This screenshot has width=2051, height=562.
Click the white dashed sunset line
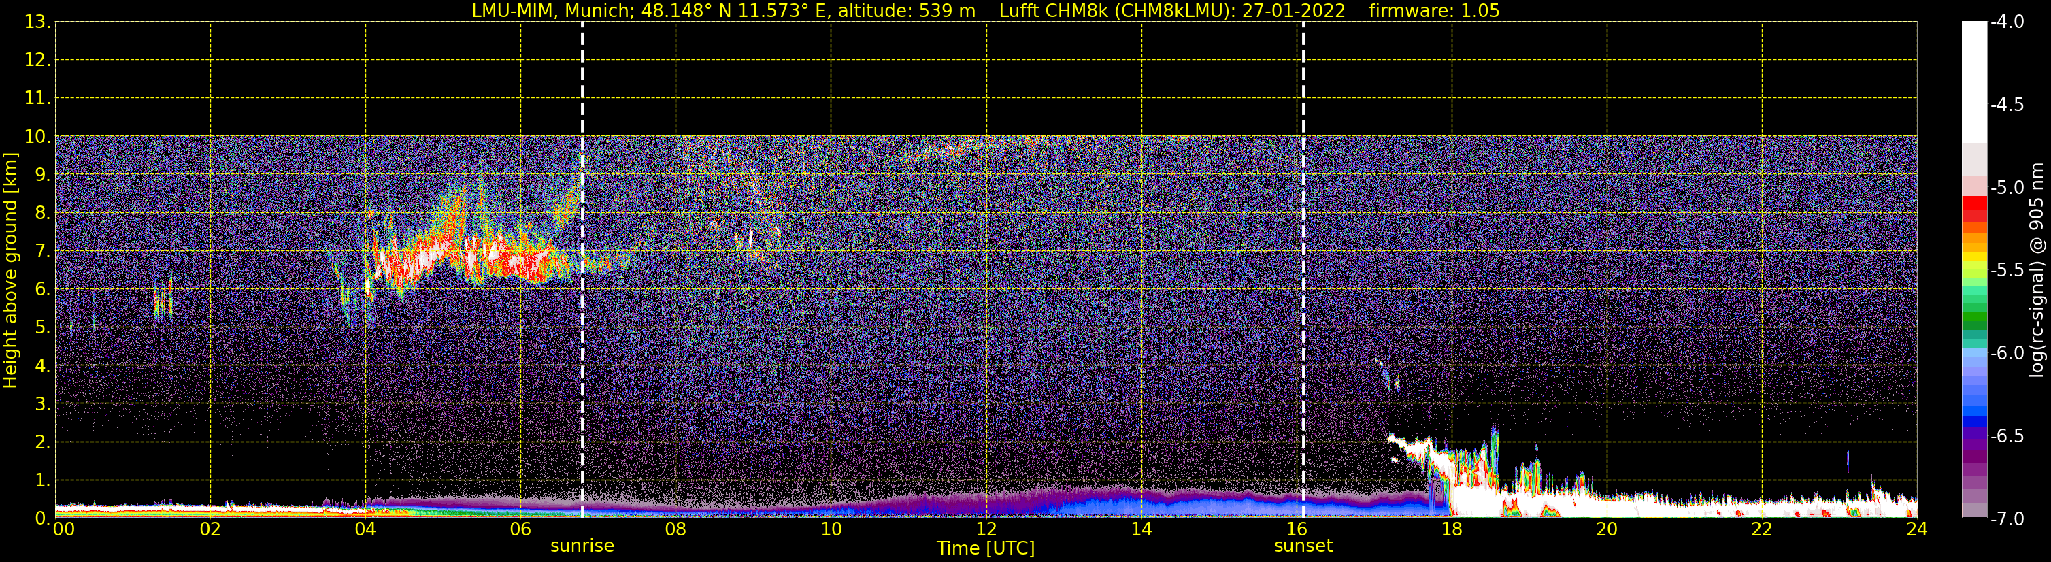[1303, 271]
